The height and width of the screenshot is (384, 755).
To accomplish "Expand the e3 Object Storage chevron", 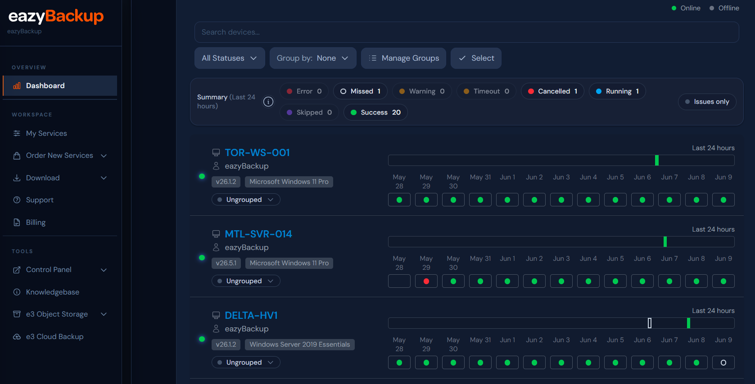I will click(x=104, y=314).
